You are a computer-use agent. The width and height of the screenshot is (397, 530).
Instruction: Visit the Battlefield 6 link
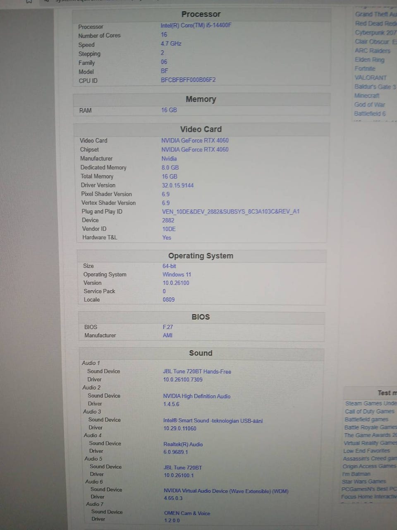(x=370, y=113)
